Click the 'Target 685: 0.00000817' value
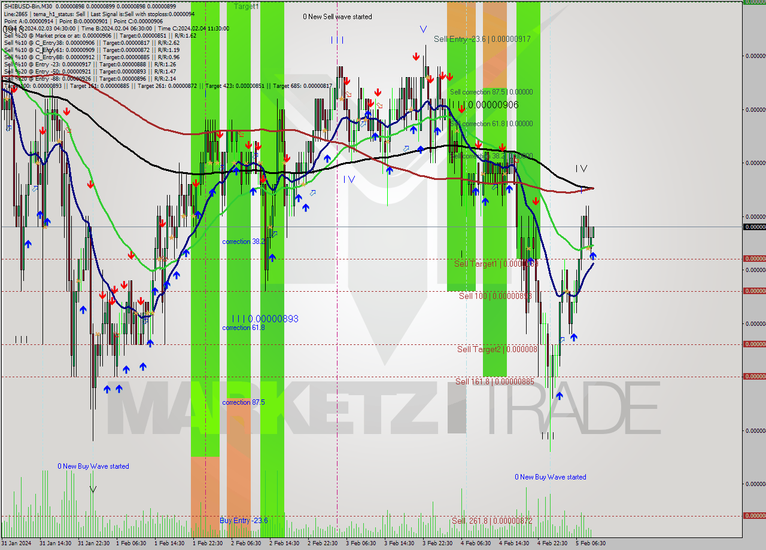 (302, 85)
